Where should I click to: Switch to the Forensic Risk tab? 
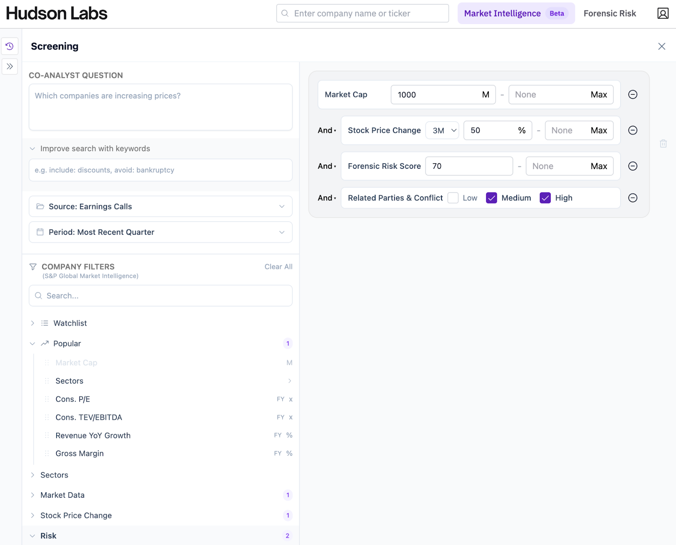pos(609,14)
